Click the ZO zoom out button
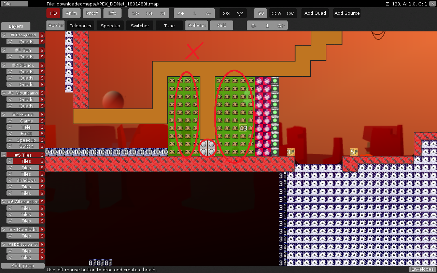437x273 pixels. [136, 13]
